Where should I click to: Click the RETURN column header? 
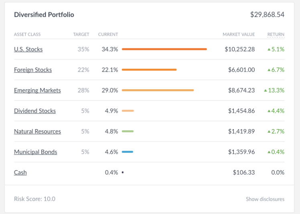[x=276, y=34]
